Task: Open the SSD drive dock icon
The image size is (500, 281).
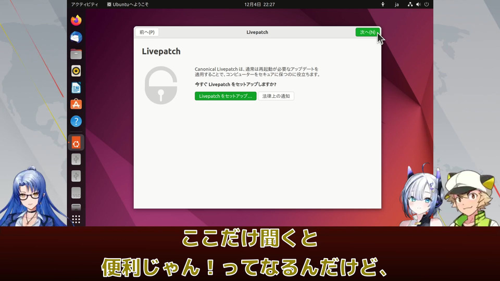Action: coord(76,193)
